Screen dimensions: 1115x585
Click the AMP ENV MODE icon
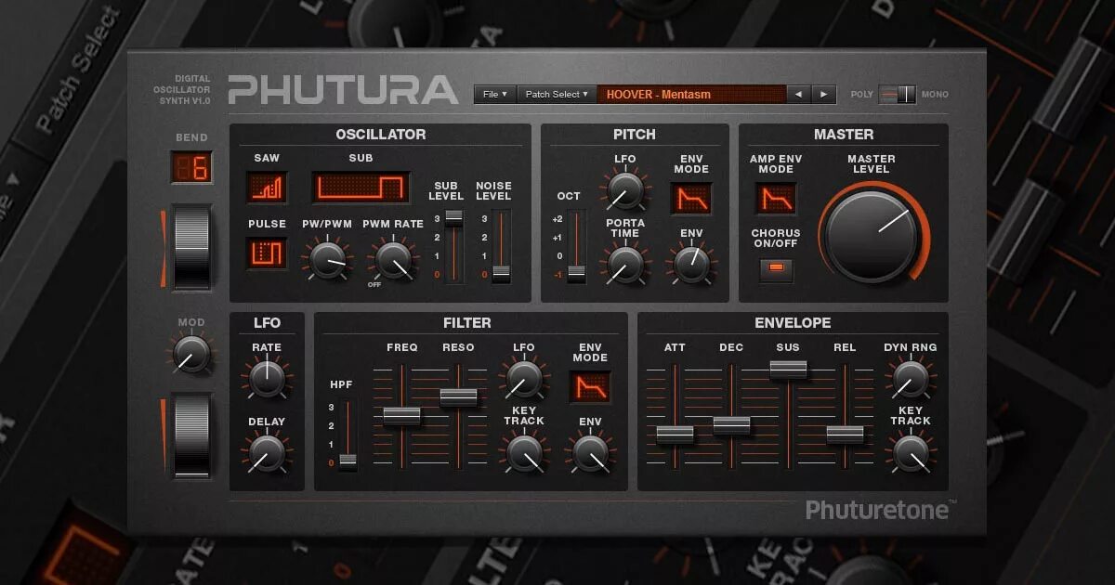tap(775, 198)
